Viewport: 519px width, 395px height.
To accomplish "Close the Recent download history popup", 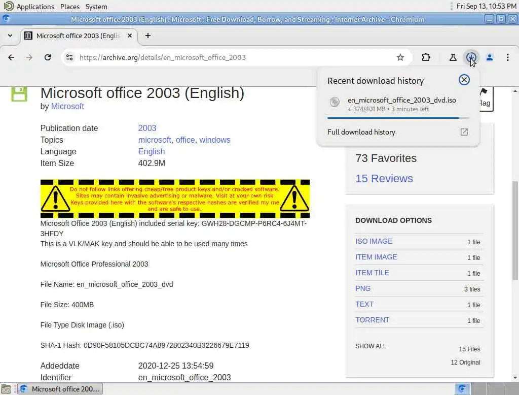I will [x=464, y=80].
